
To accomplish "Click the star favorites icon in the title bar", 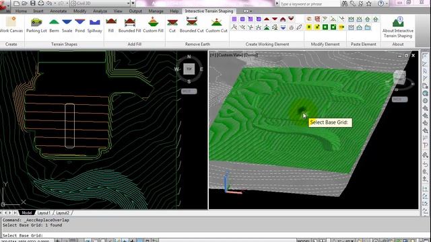I will 369,3.
